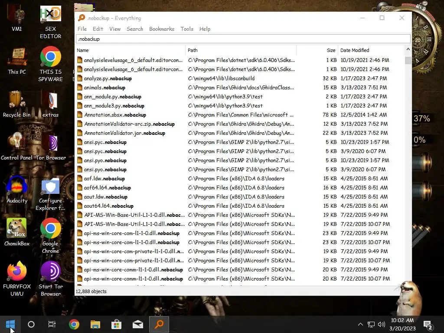Open the SEX EDITOR HxD icon

[50, 22]
